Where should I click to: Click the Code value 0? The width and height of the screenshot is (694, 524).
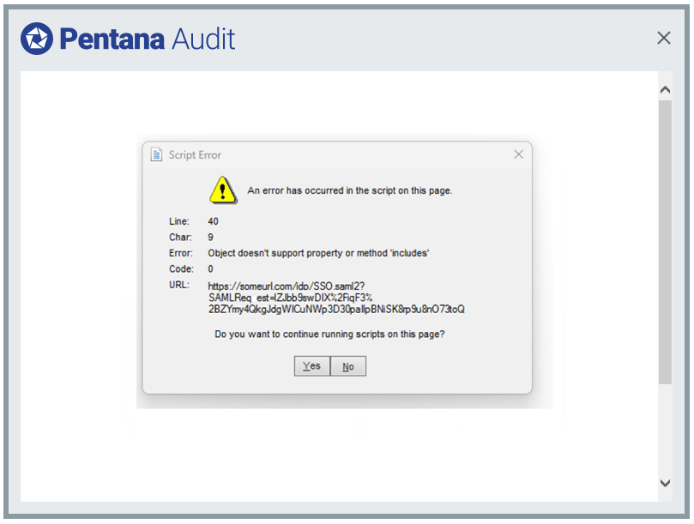pyautogui.click(x=211, y=269)
